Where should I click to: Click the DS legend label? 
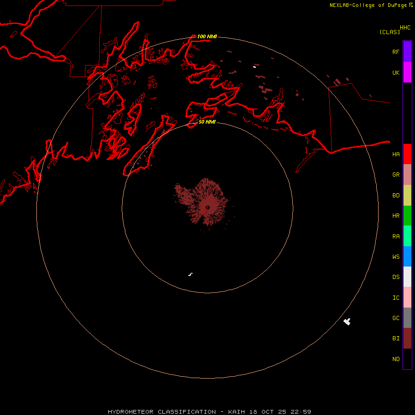pyautogui.click(x=396, y=277)
